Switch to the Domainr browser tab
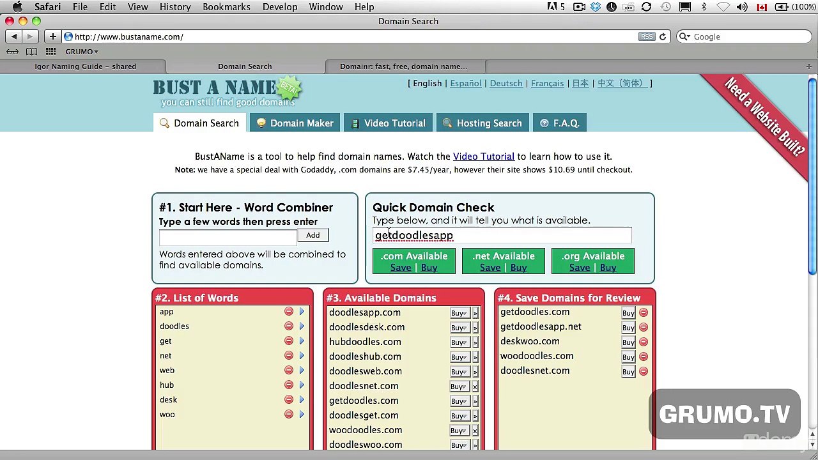Viewport: 818px width, 460px height. pyautogui.click(x=403, y=66)
